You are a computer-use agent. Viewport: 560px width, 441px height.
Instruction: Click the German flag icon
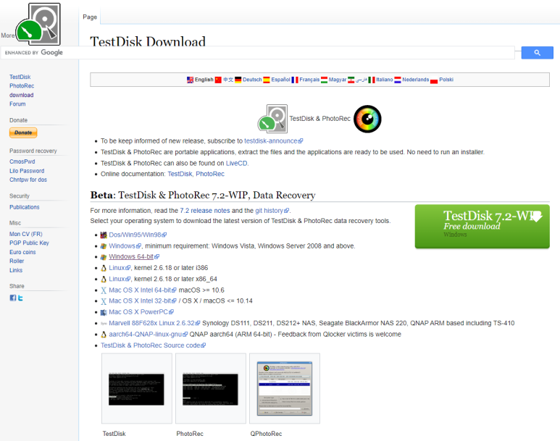click(x=238, y=80)
